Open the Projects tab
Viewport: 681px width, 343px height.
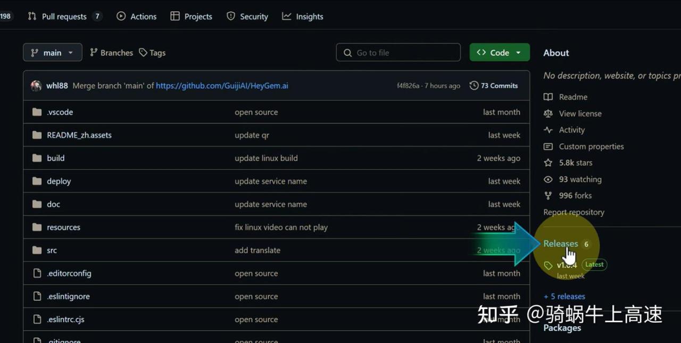192,17
